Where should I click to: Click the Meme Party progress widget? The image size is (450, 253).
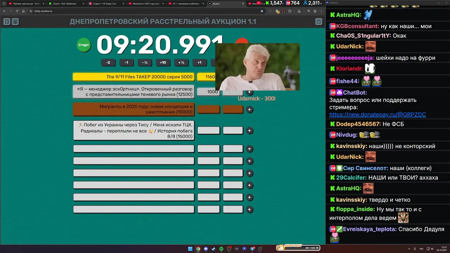[x=298, y=247]
